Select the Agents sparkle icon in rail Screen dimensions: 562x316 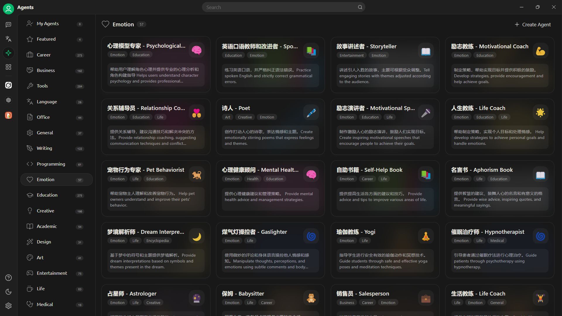8,53
